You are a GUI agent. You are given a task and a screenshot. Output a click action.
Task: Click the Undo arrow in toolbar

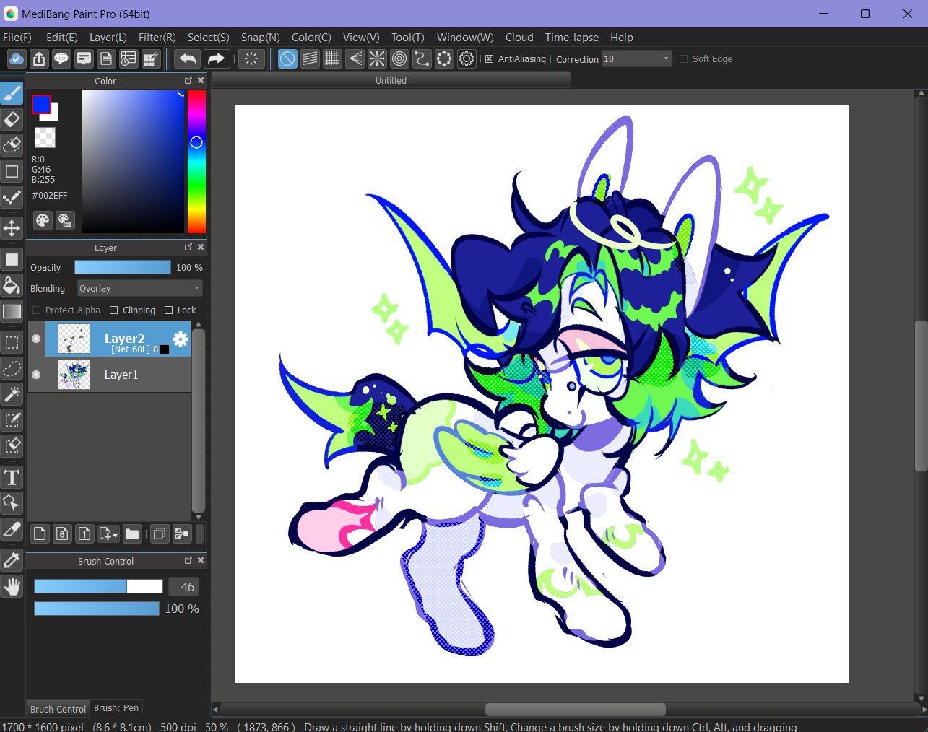(188, 59)
